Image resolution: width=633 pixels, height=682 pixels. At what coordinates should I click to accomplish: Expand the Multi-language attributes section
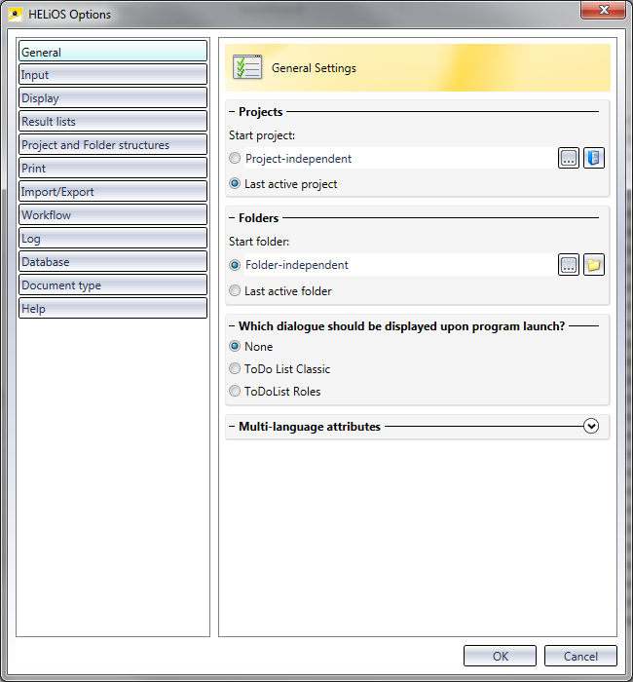point(591,427)
